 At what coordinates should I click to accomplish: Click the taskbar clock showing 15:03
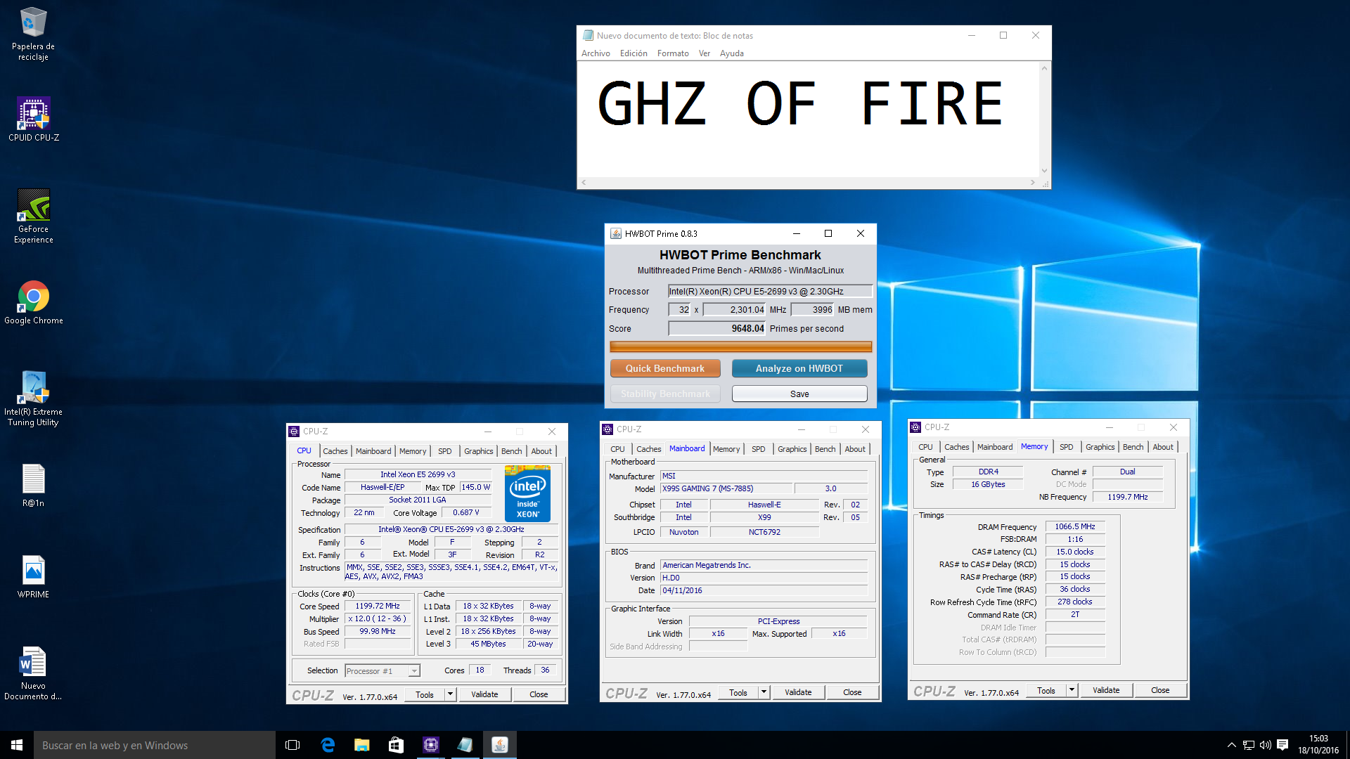click(1318, 745)
